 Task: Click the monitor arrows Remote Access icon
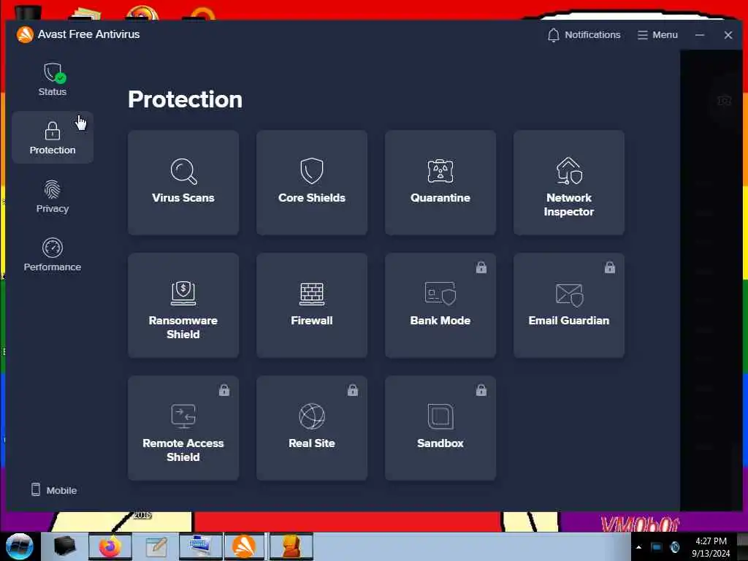click(x=183, y=416)
